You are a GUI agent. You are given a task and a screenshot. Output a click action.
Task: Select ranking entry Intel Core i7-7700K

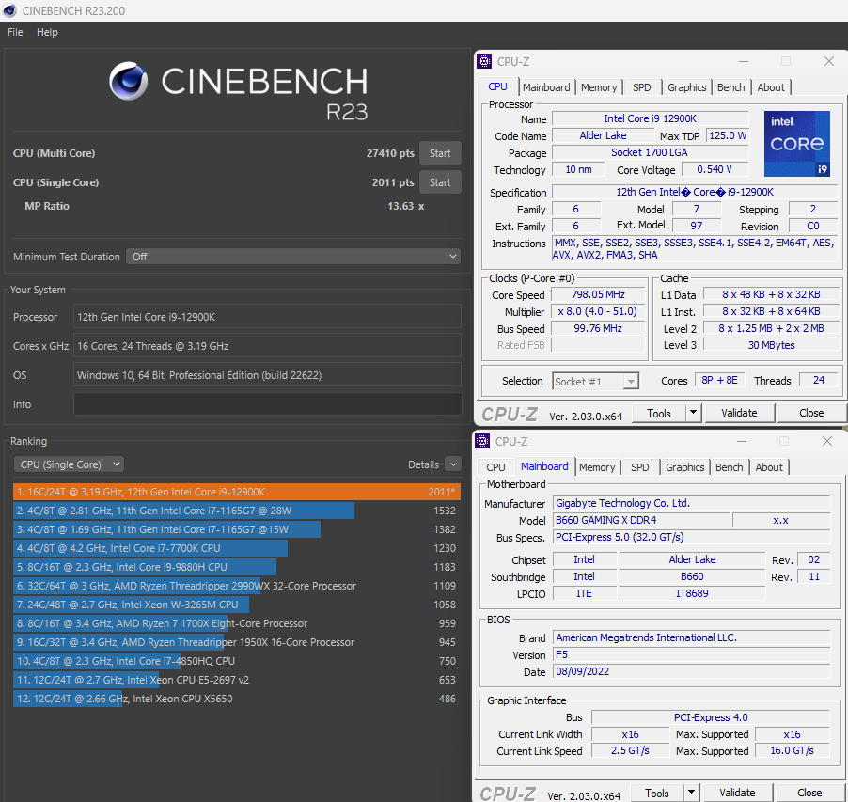pos(236,548)
